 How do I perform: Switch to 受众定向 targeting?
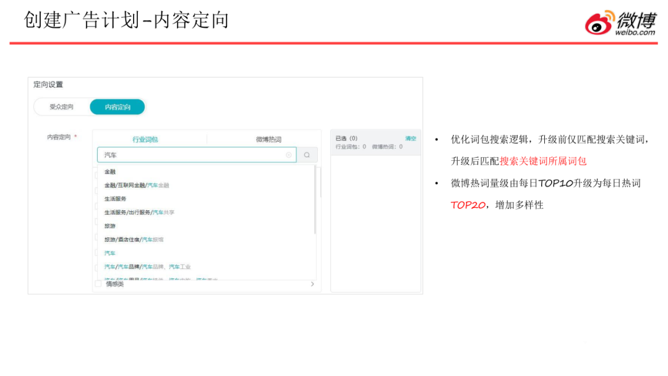62,107
